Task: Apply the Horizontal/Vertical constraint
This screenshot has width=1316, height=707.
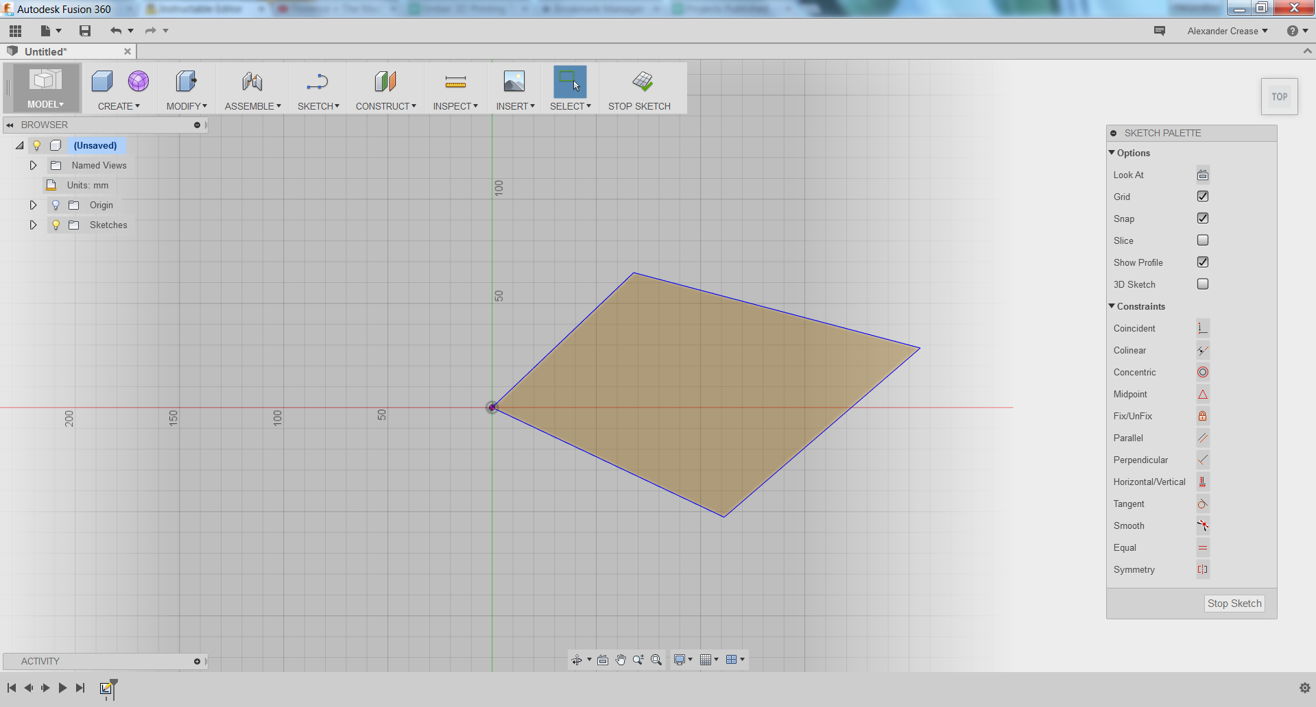Action: [x=1203, y=482]
